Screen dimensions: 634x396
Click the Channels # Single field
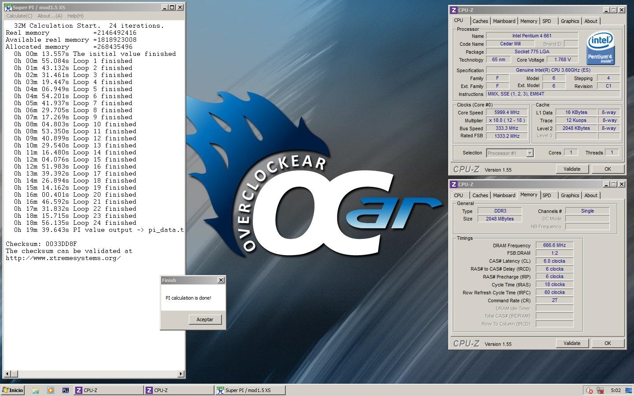[x=587, y=211]
